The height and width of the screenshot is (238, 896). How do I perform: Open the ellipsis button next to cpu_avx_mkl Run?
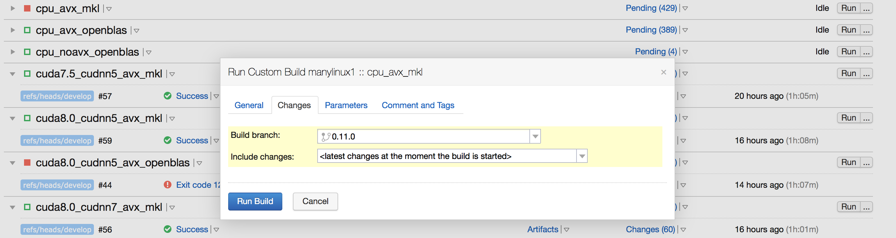pos(867,8)
